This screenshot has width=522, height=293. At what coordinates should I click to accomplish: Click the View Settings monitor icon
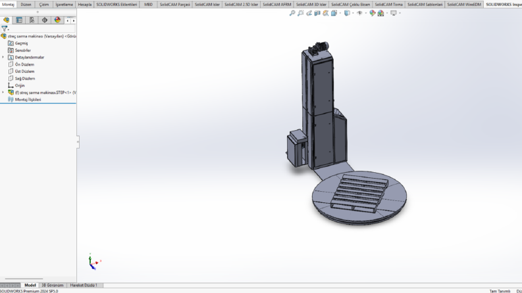[394, 13]
